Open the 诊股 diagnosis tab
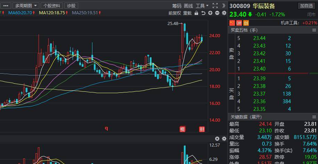Screen dimensions: 318x164 [x=71, y=6]
